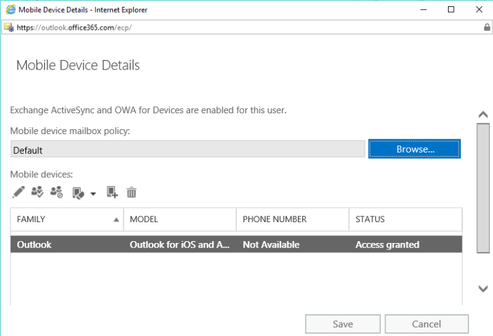The height and width of the screenshot is (336, 493).
Task: Click the add device recovery icon
Action: pyautogui.click(x=112, y=192)
